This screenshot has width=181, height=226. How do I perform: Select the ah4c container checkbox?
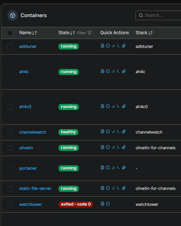tap(10, 72)
